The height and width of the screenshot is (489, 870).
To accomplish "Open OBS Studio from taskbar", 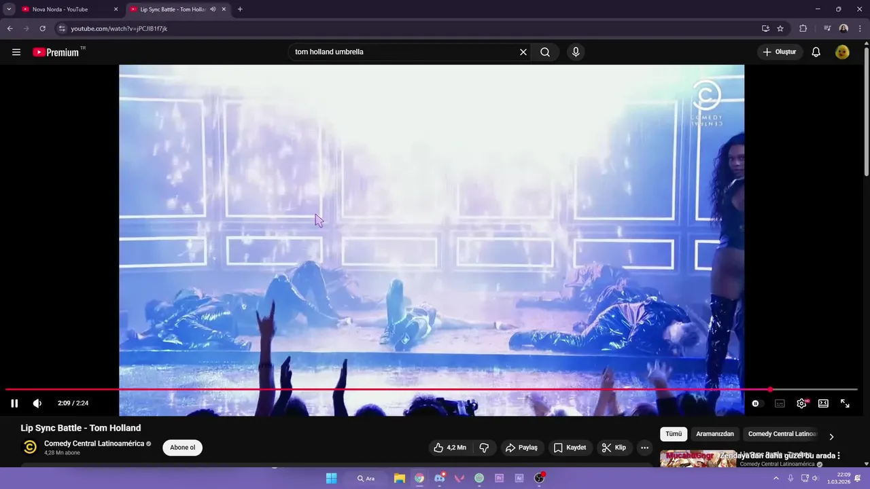I will tap(539, 478).
